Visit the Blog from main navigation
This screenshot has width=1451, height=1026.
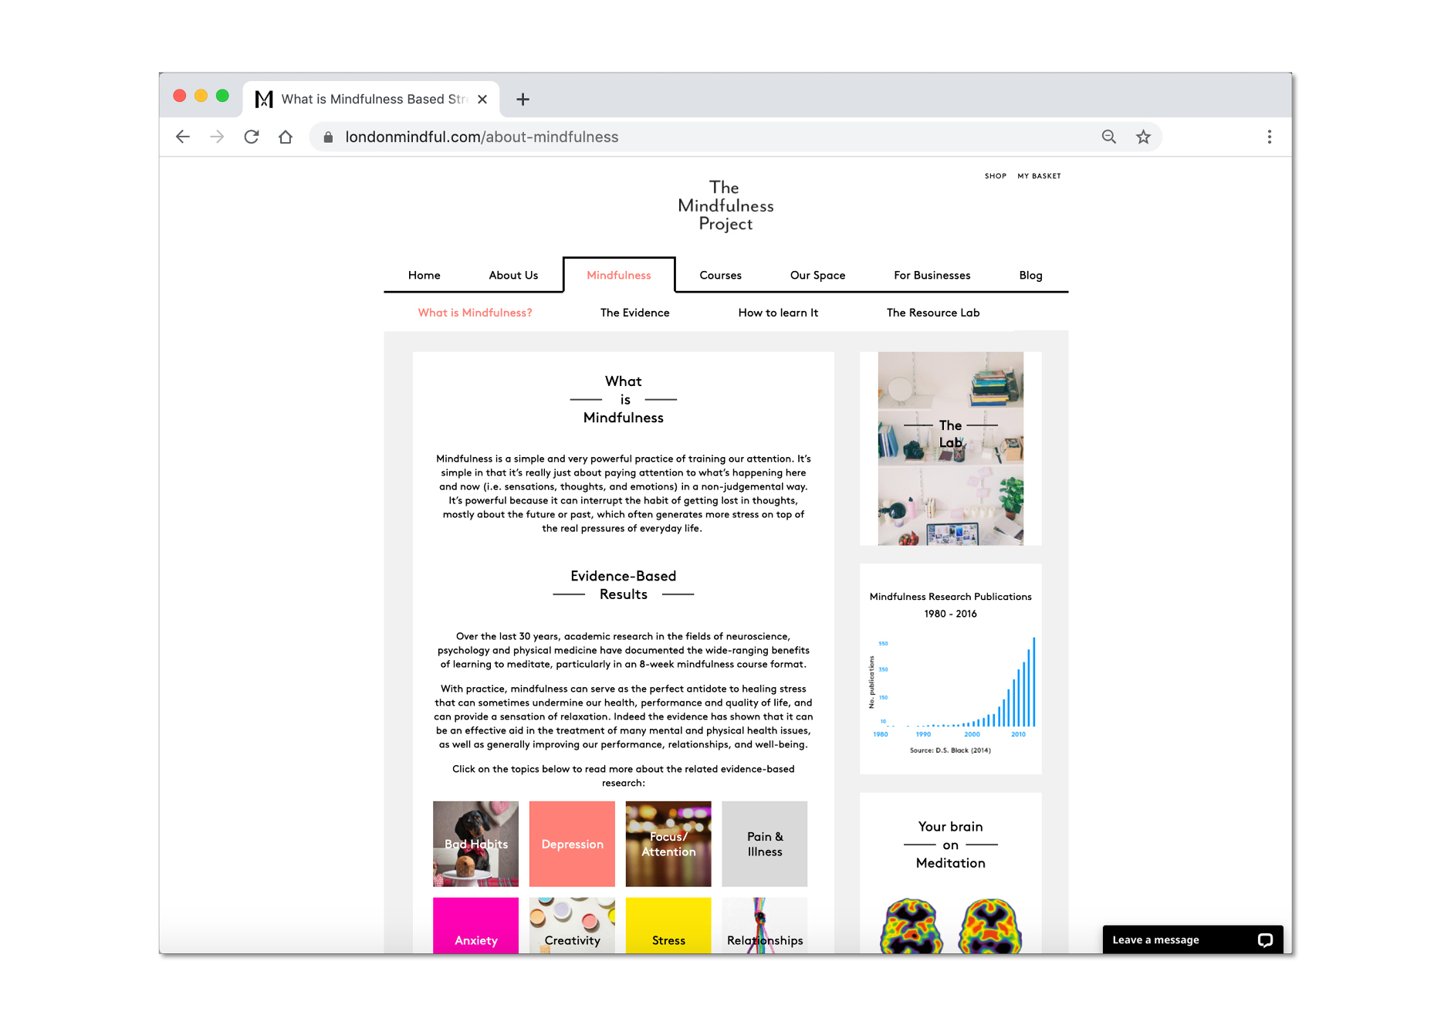click(1030, 275)
